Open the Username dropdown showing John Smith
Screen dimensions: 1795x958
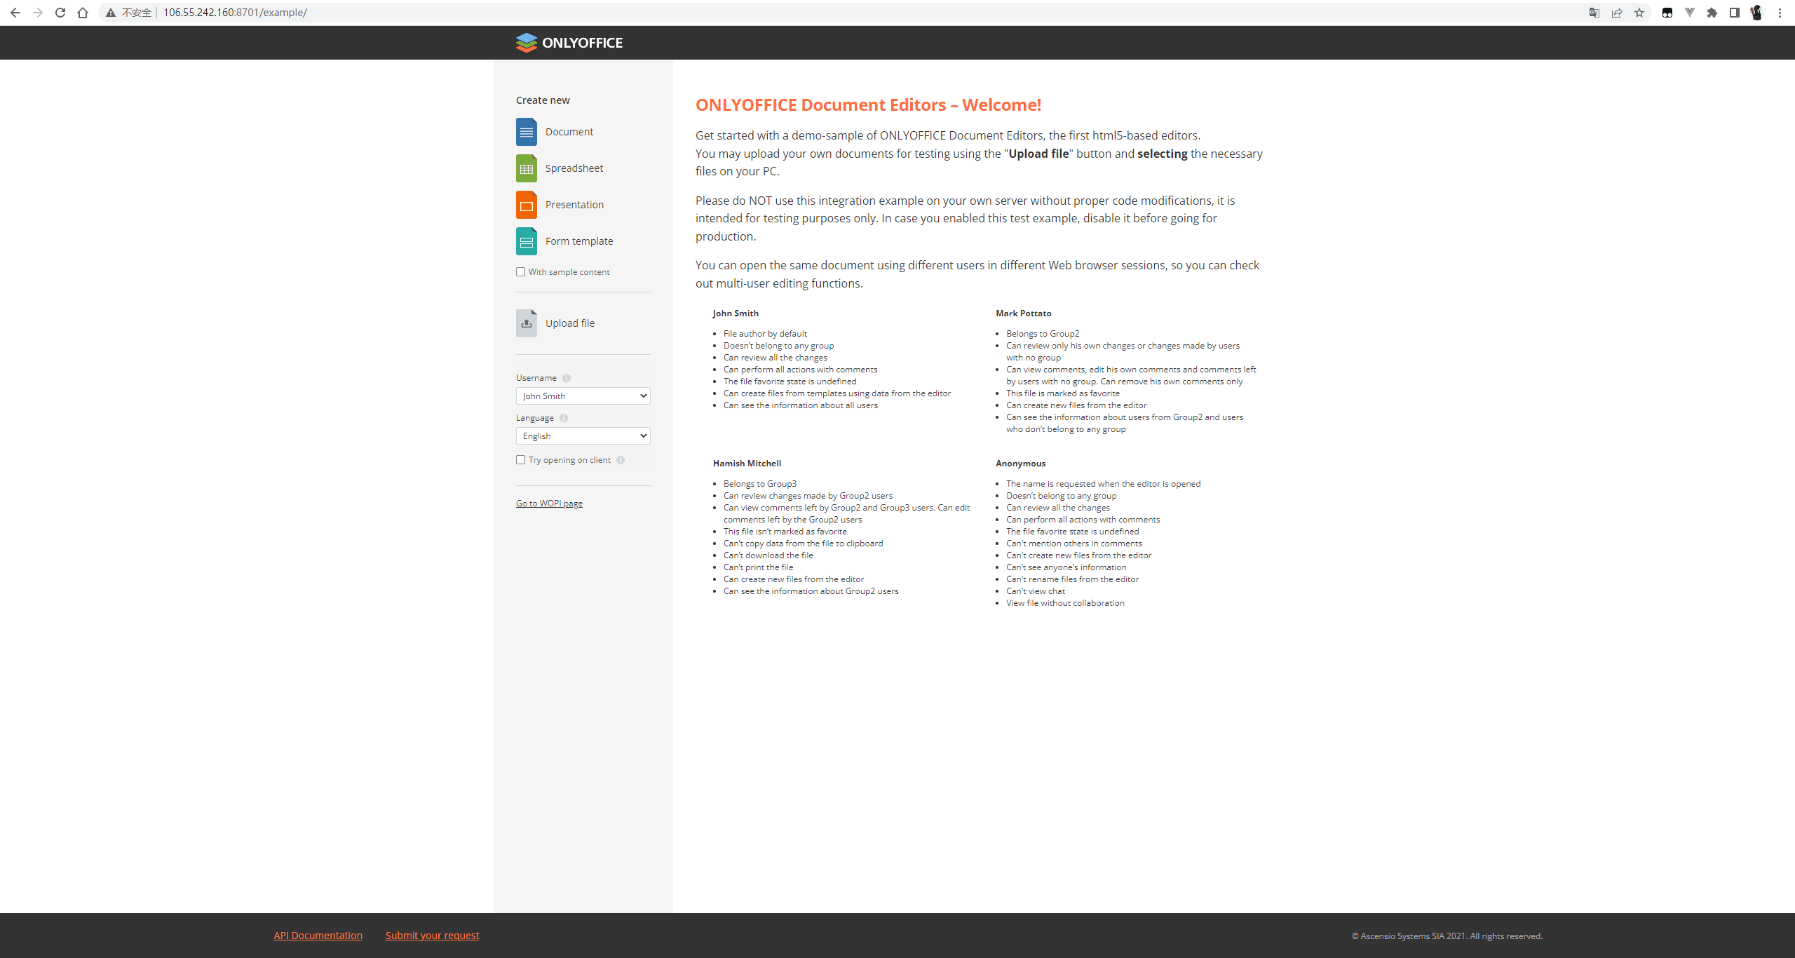click(583, 396)
